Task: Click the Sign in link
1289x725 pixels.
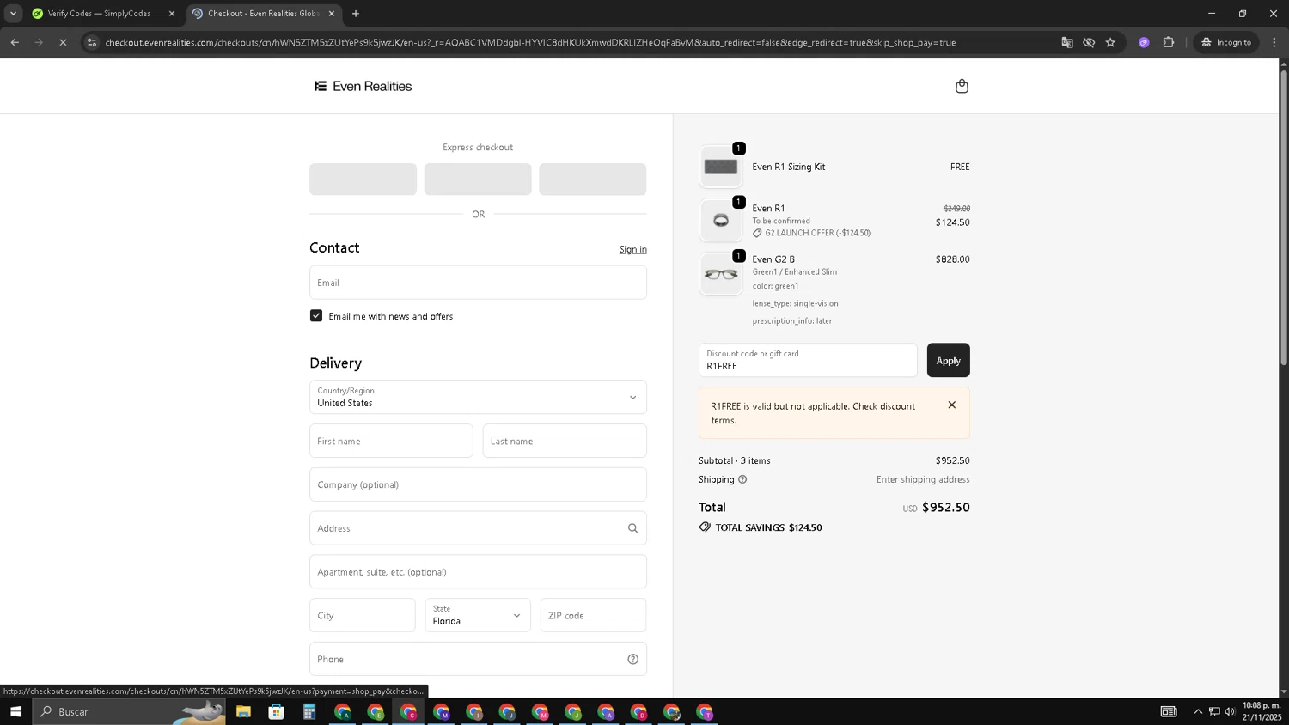Action: click(x=632, y=249)
